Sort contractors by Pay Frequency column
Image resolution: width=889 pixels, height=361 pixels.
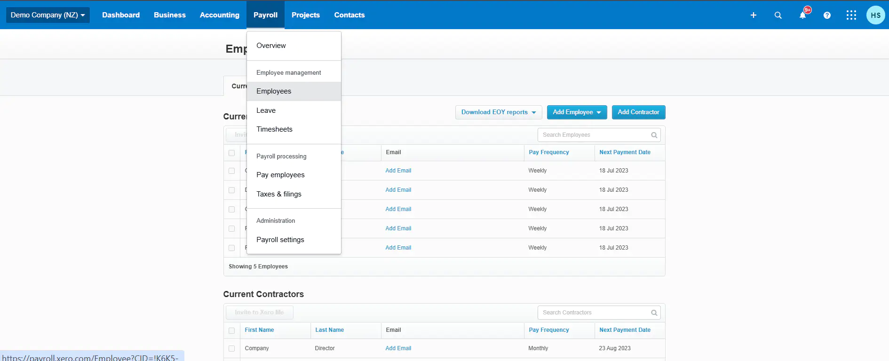548,330
